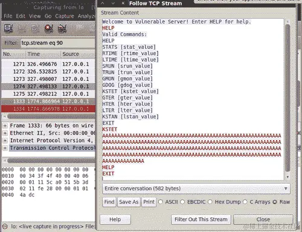The height and width of the screenshot is (232, 302).
Task: Open the View menu
Action: [x=34, y=16]
